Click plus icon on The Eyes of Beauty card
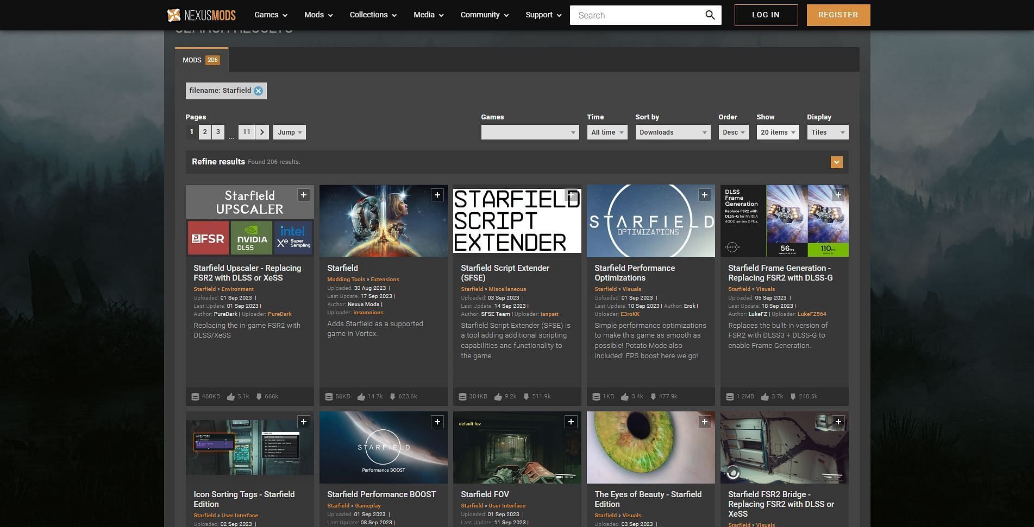Screen dimensions: 1034x527 tap(705, 422)
